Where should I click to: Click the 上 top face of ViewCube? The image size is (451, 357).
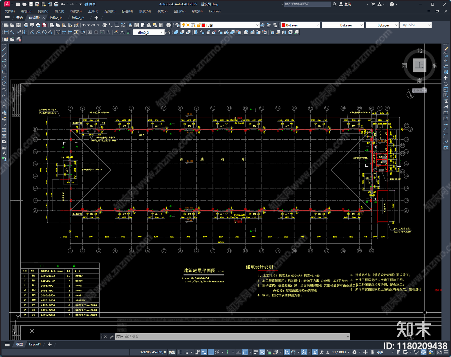(x=419, y=65)
